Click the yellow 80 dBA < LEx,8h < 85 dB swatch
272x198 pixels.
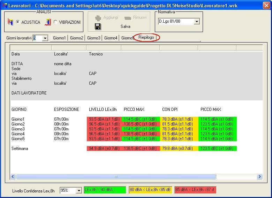[150, 190]
